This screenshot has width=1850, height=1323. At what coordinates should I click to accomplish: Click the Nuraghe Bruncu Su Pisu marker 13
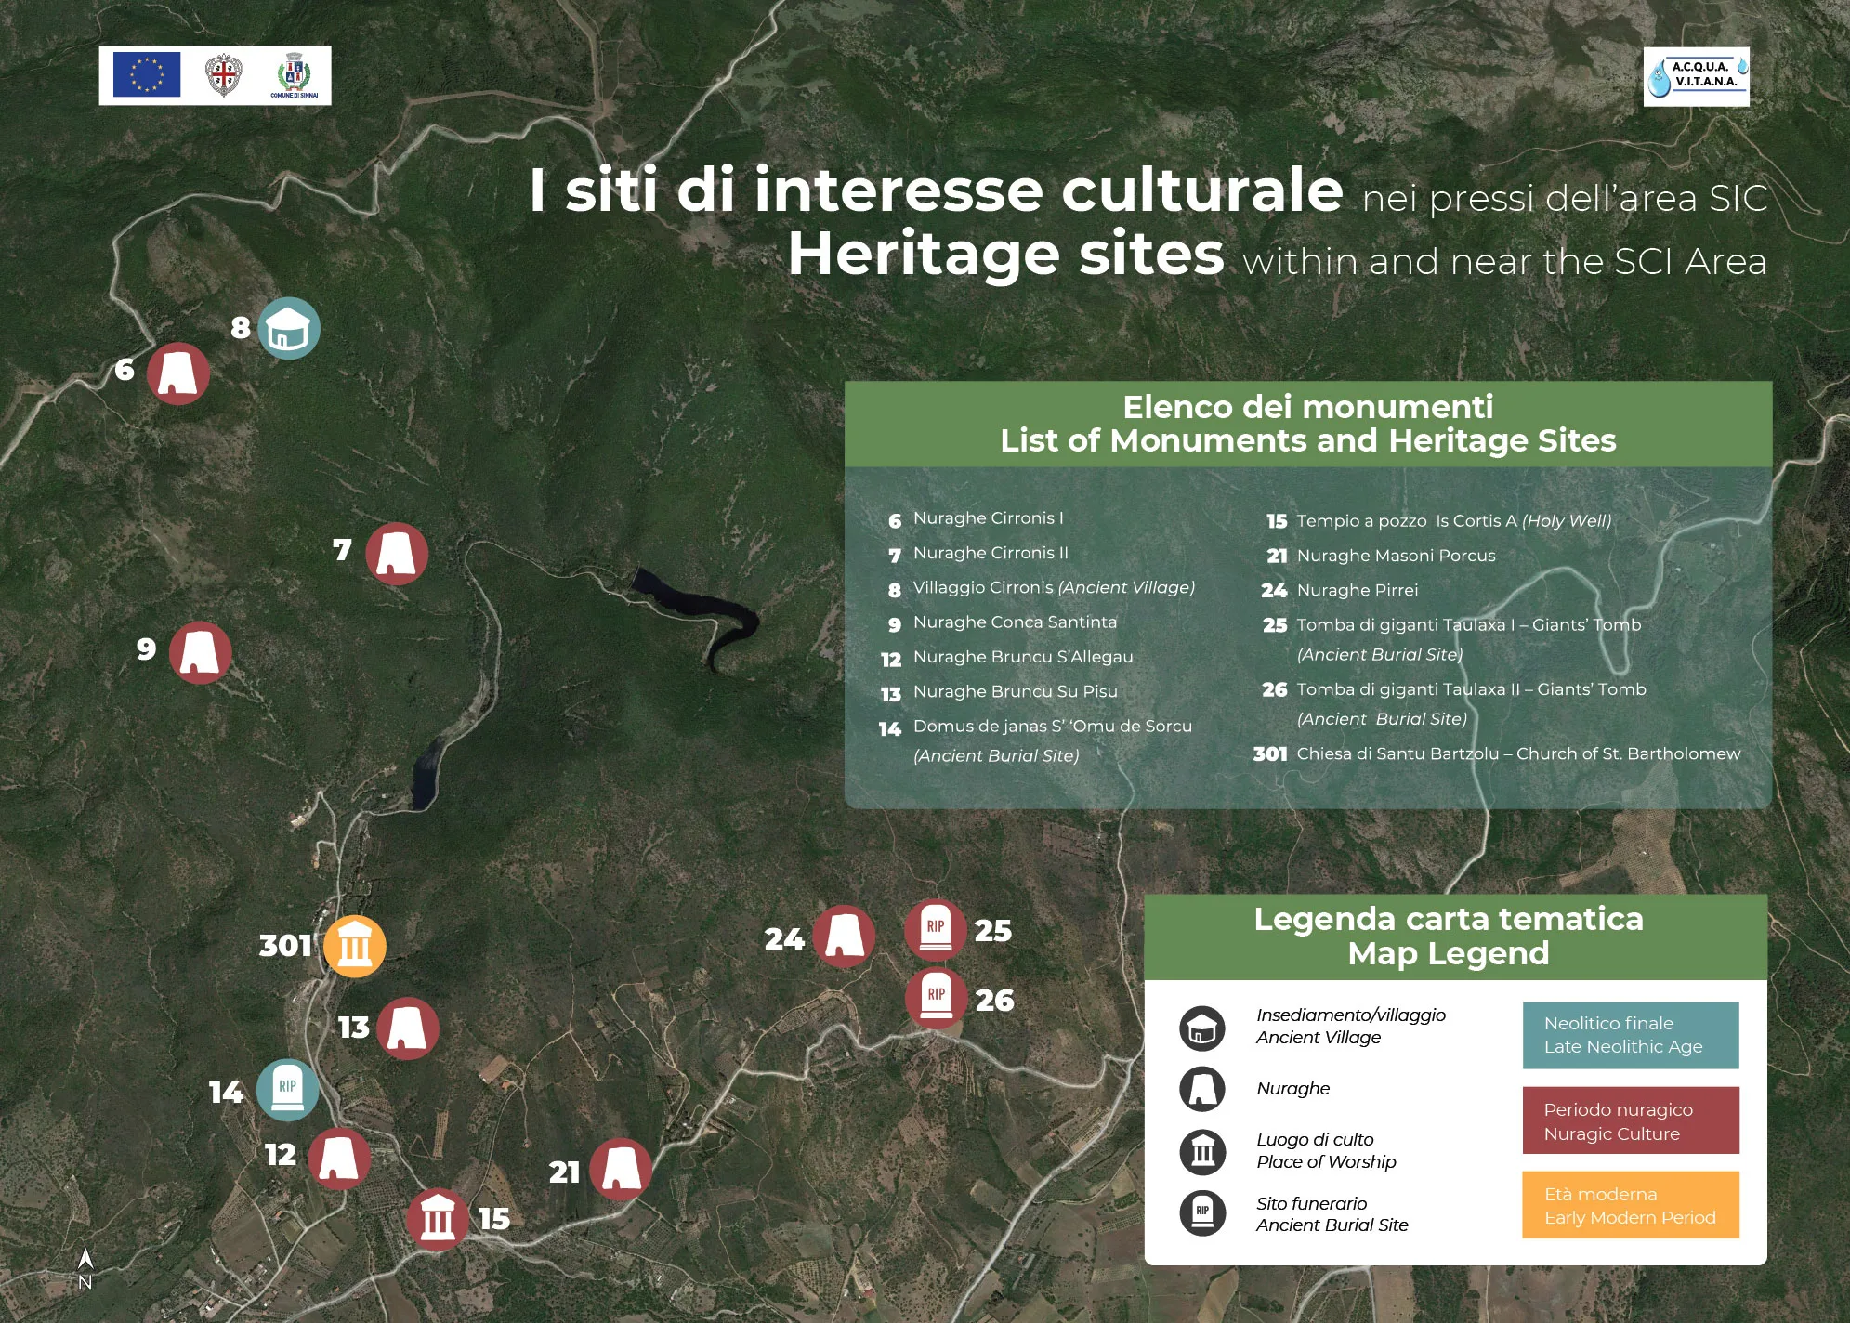coord(407,1028)
